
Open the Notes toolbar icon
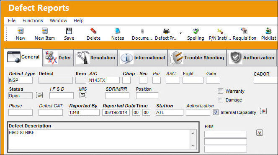118,31
